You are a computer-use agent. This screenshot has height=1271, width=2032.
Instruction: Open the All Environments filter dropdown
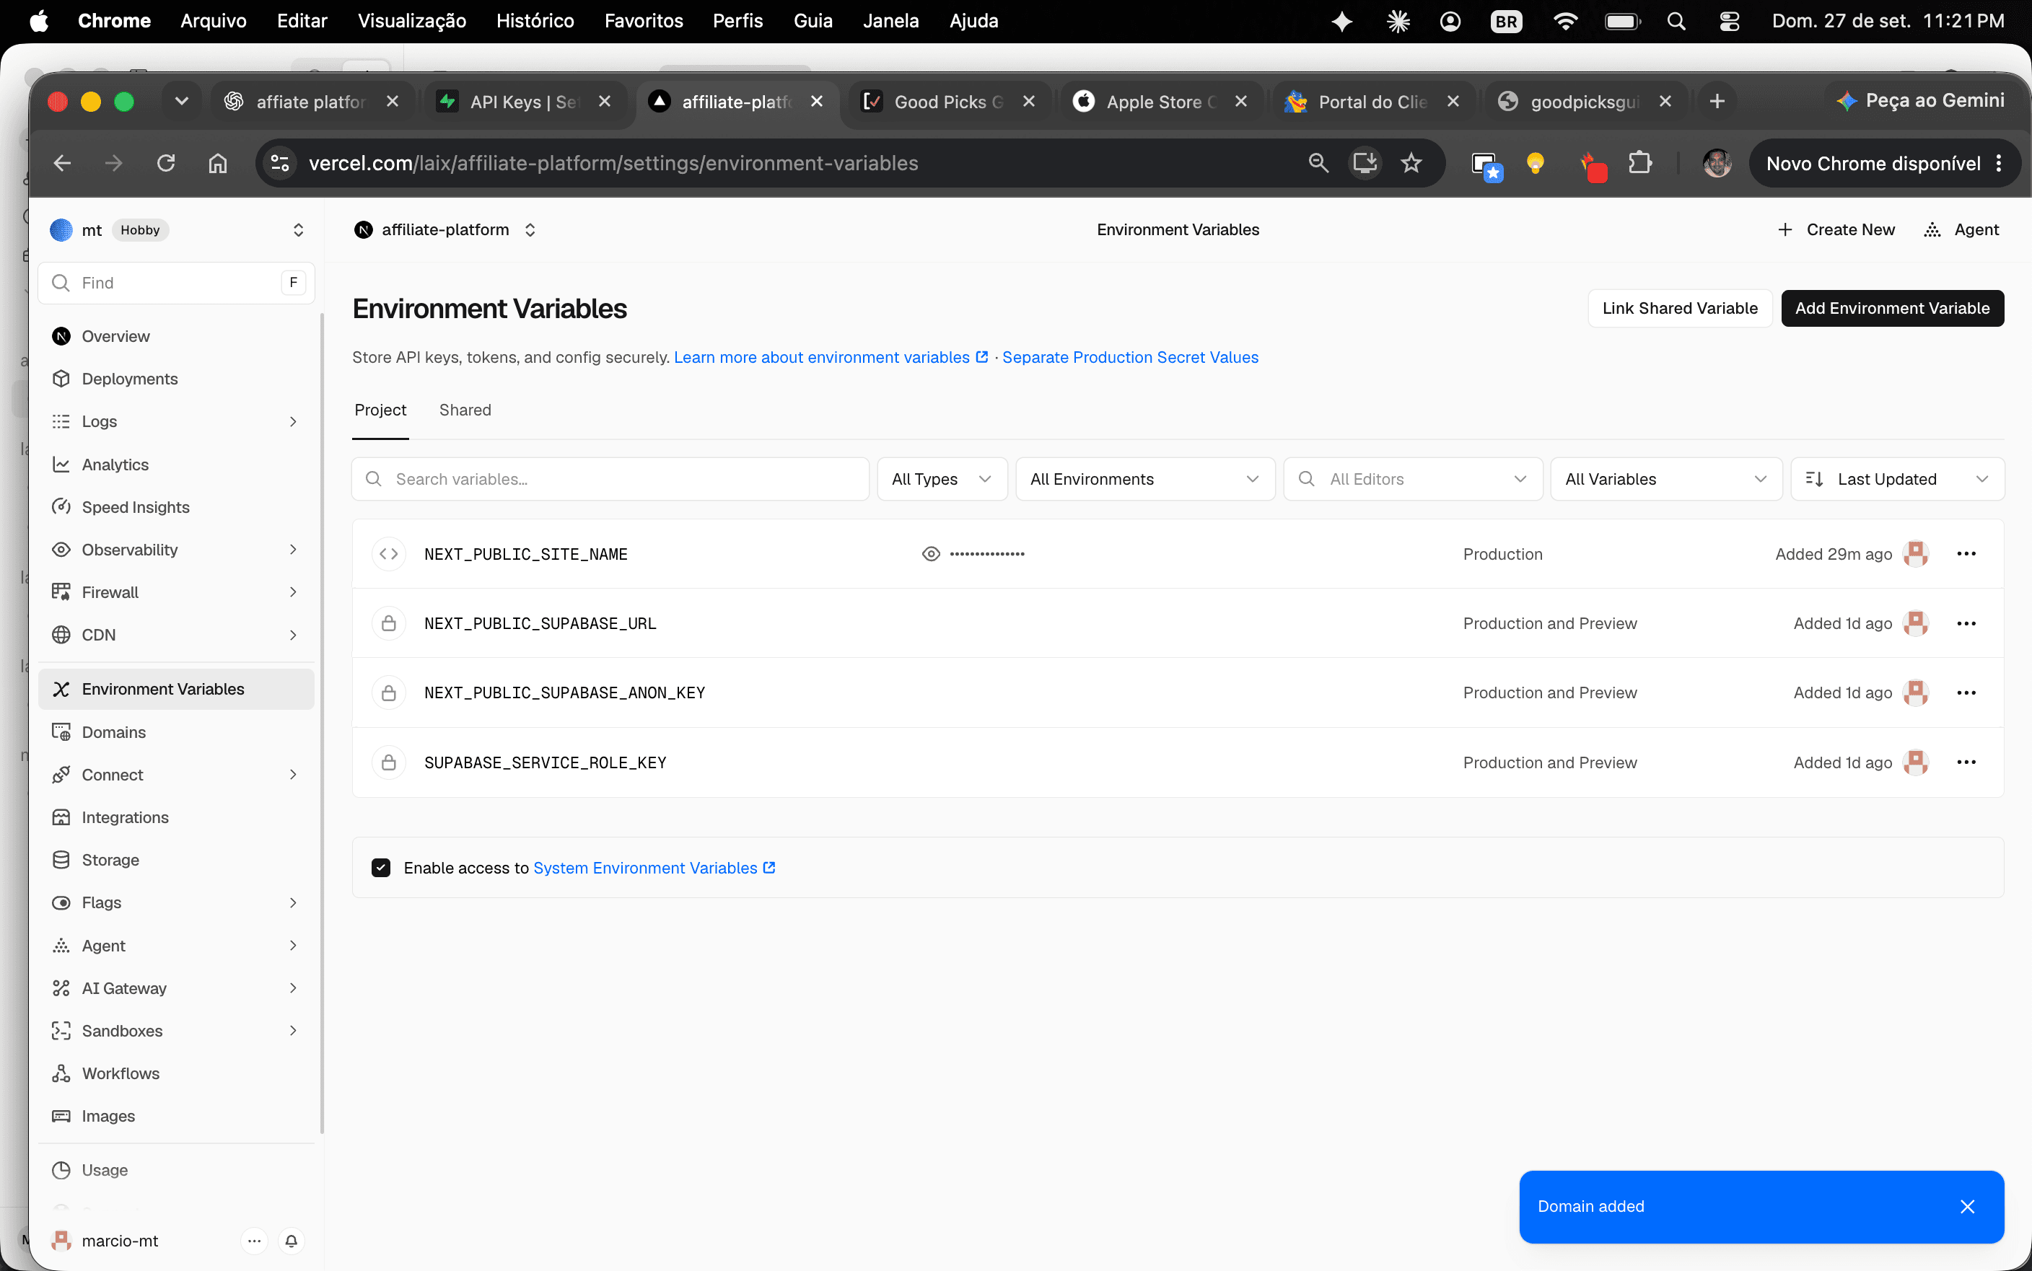coord(1145,479)
